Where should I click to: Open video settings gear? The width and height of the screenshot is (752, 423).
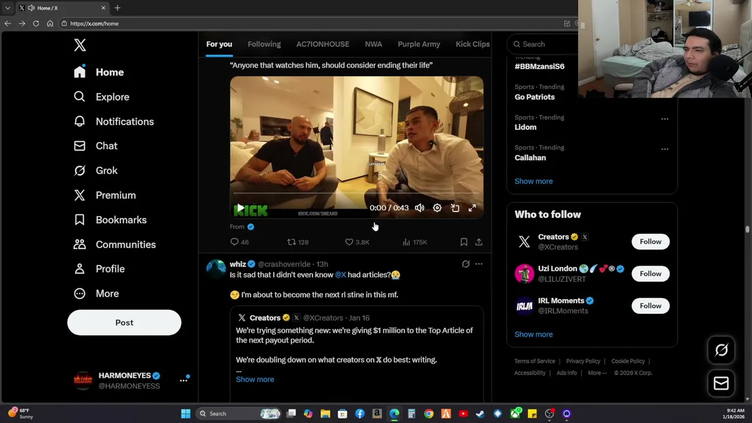point(437,208)
